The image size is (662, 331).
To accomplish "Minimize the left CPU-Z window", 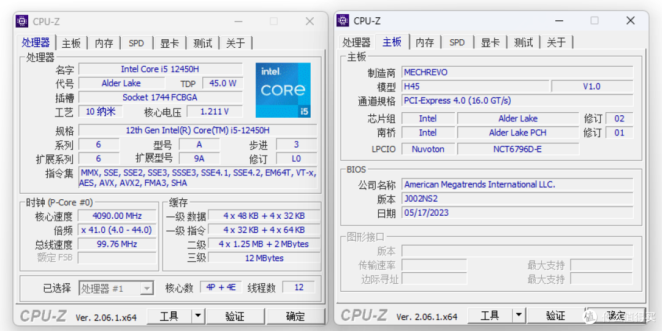I will click(x=238, y=21).
